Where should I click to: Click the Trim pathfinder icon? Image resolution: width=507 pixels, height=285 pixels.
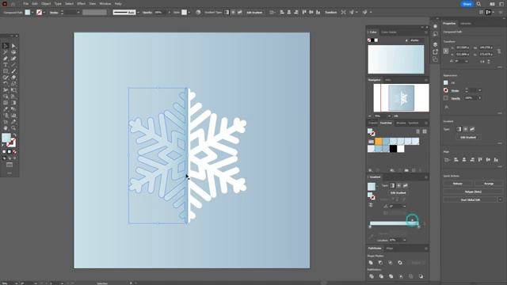coord(381,276)
